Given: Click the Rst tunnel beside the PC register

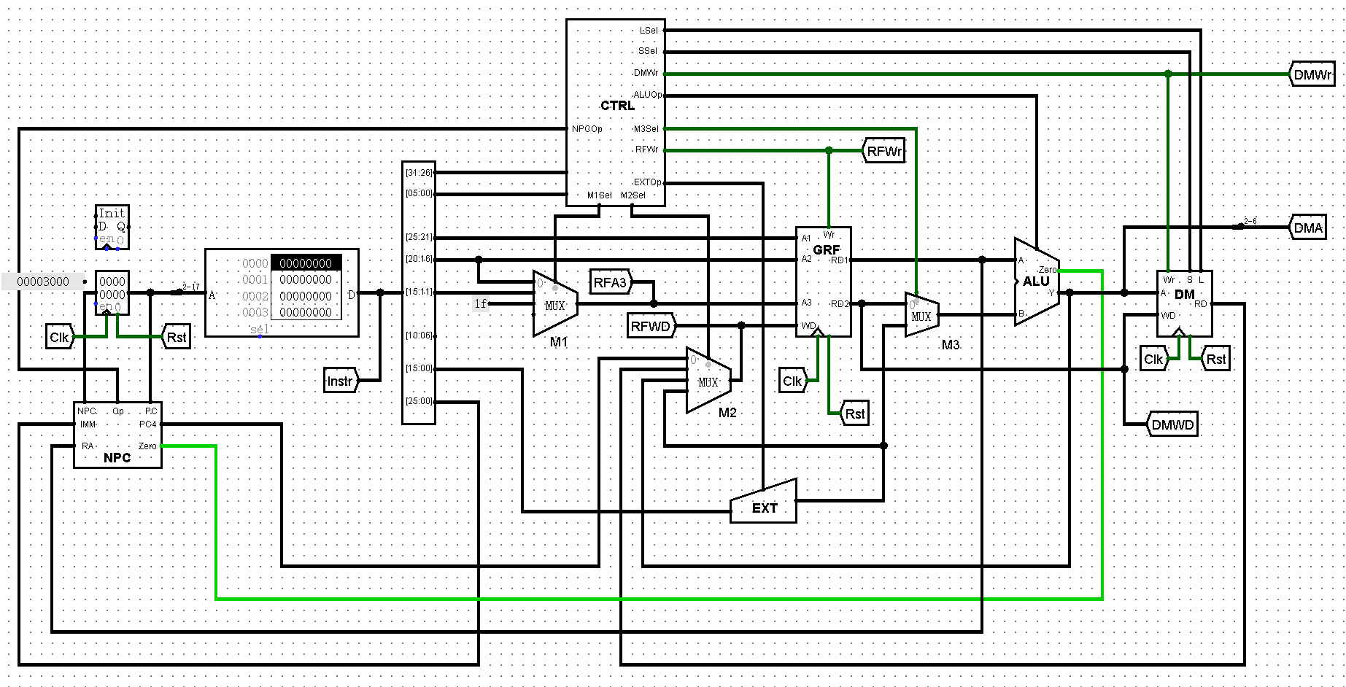Looking at the screenshot, I should (x=176, y=337).
